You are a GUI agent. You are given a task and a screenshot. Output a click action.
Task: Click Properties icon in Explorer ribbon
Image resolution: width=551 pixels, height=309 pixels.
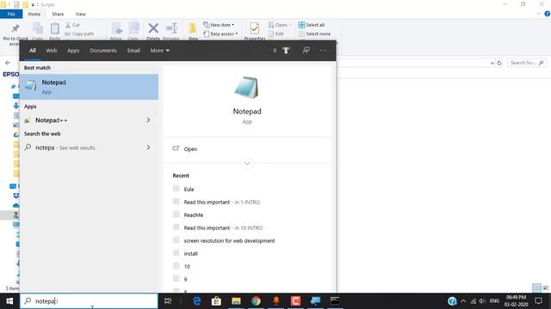click(x=255, y=28)
